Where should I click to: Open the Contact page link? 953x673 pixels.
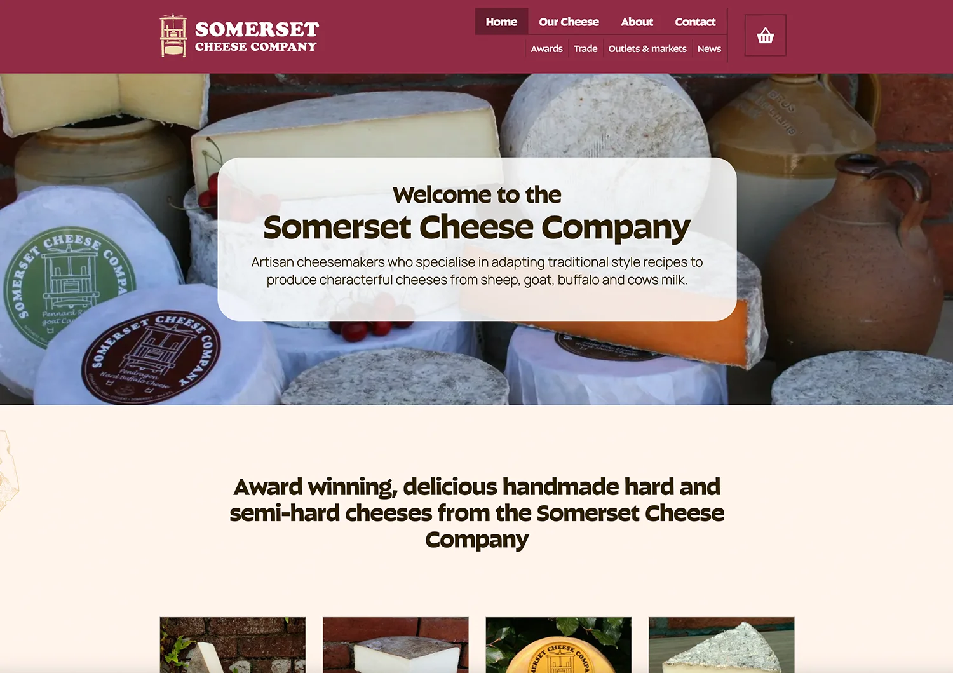point(695,22)
